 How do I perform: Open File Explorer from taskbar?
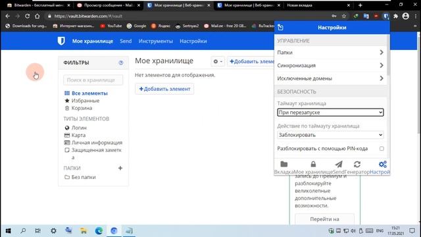point(84,231)
